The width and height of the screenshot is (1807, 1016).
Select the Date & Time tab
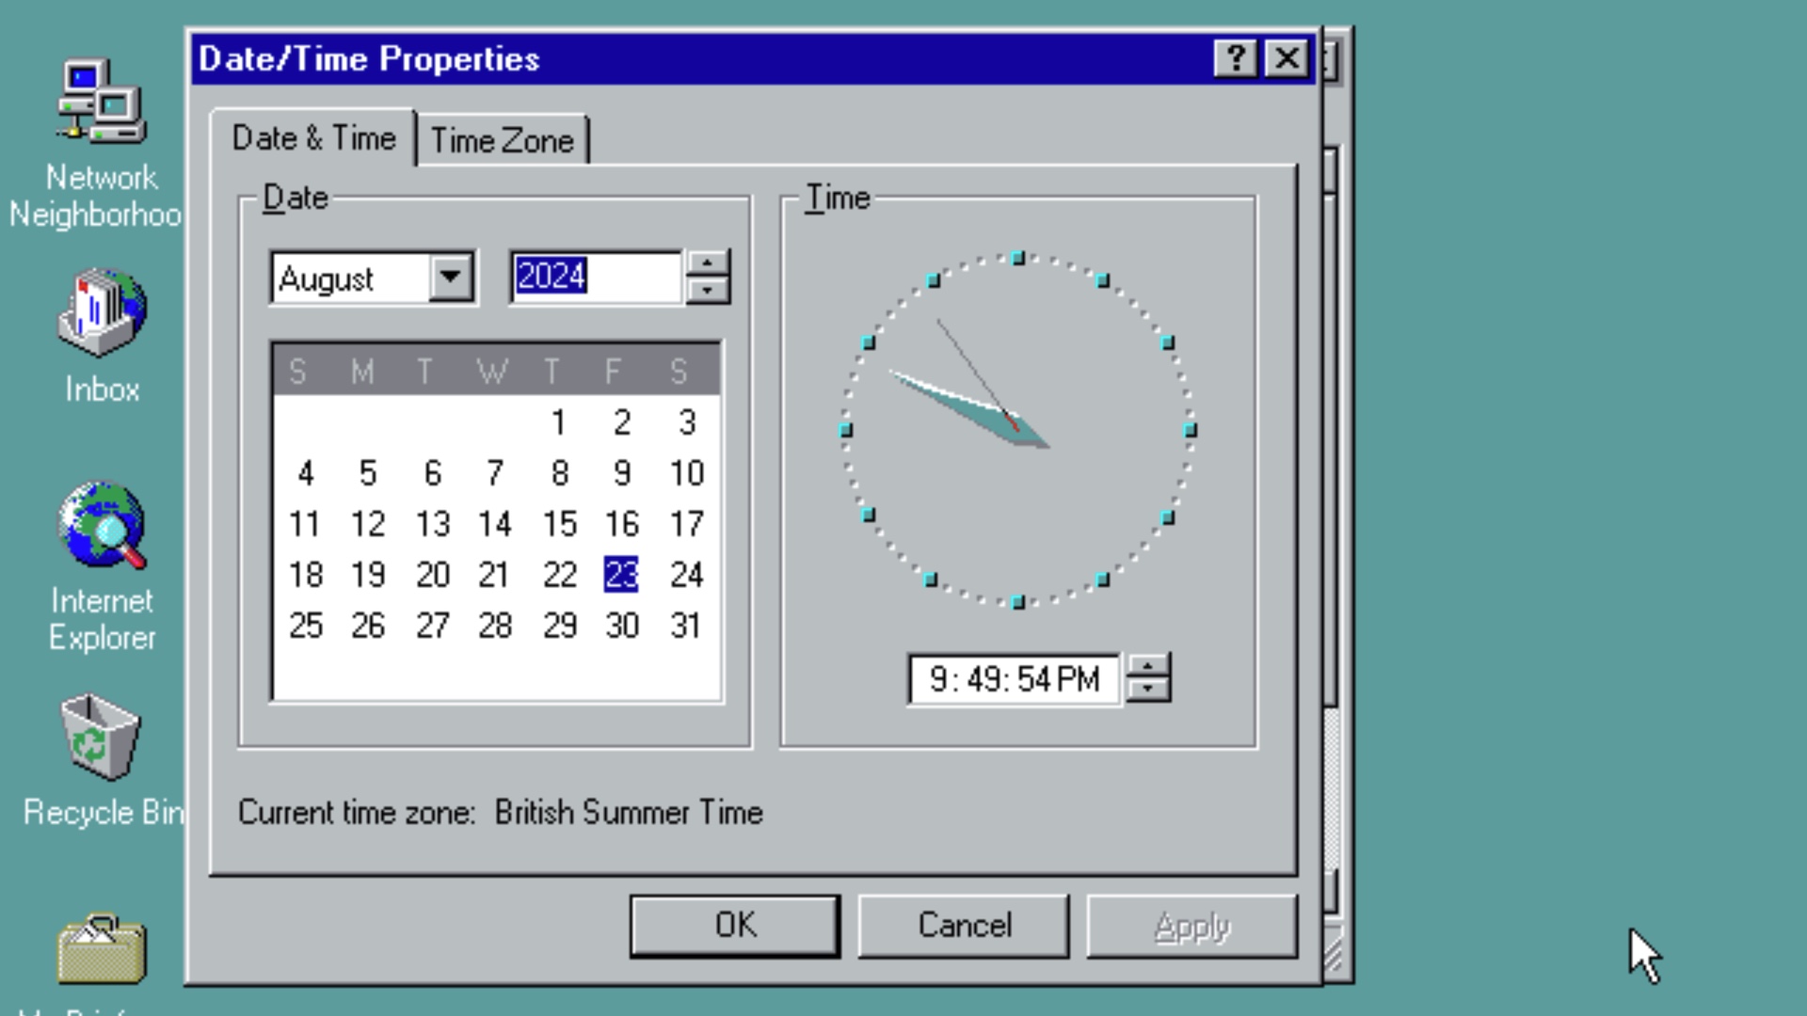click(314, 139)
